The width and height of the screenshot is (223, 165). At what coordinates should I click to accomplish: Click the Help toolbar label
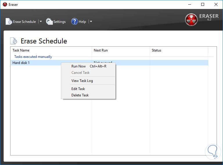click(x=82, y=22)
